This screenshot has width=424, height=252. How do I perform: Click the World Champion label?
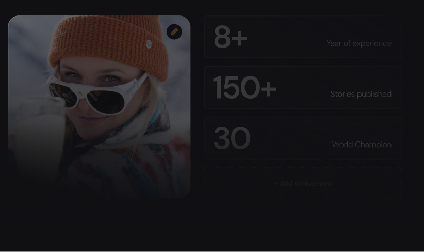pos(362,145)
